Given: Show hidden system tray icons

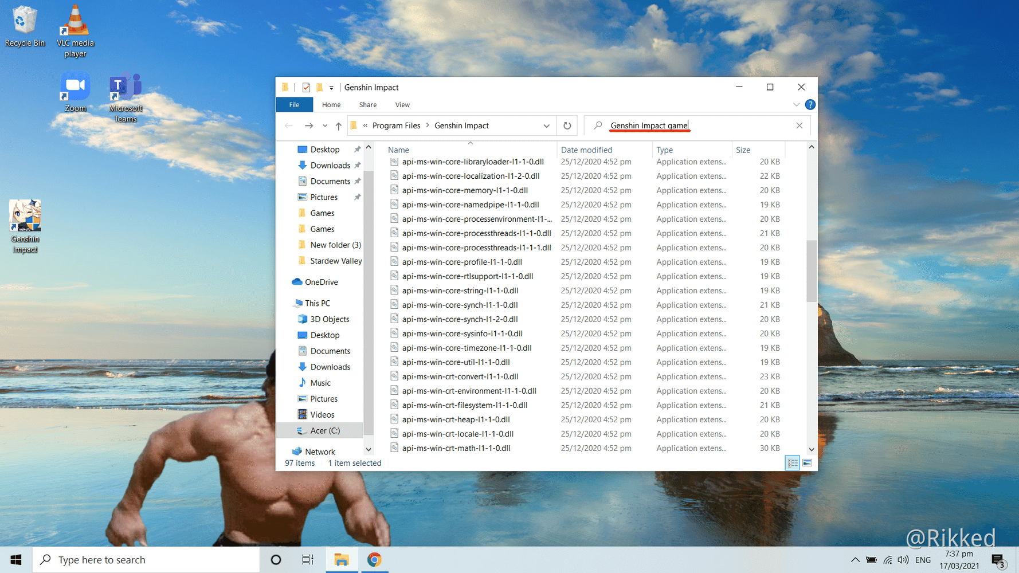Looking at the screenshot, I should 855,560.
